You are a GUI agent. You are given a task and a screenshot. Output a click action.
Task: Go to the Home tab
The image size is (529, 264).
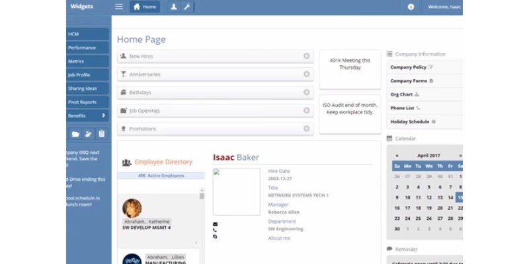point(145,7)
